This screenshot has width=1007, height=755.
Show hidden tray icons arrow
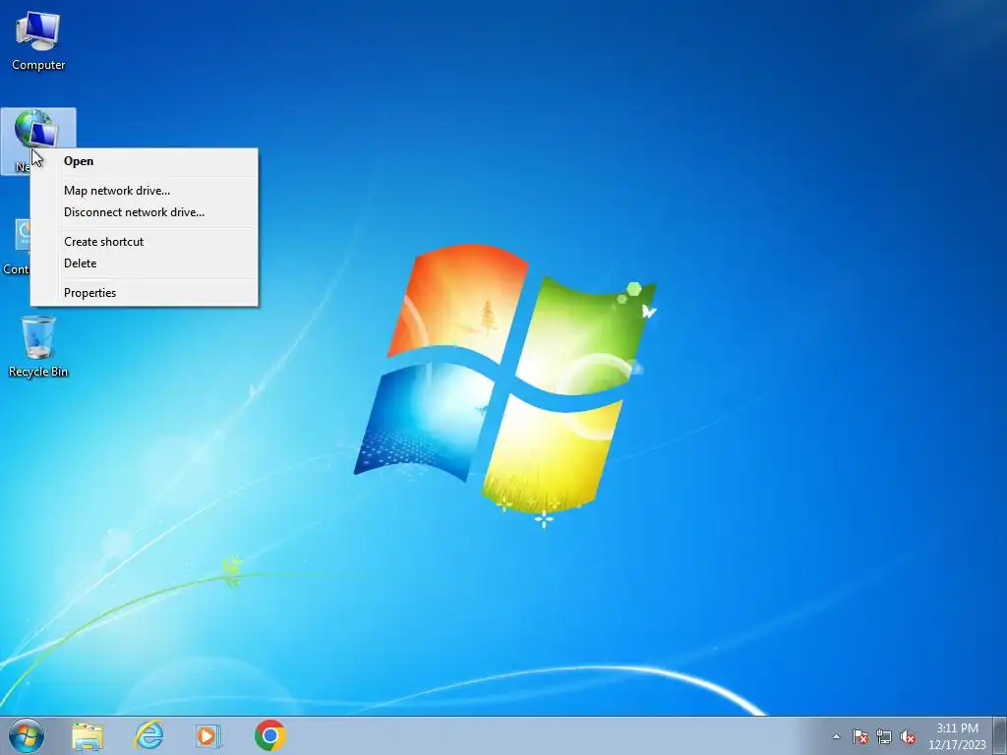836,736
